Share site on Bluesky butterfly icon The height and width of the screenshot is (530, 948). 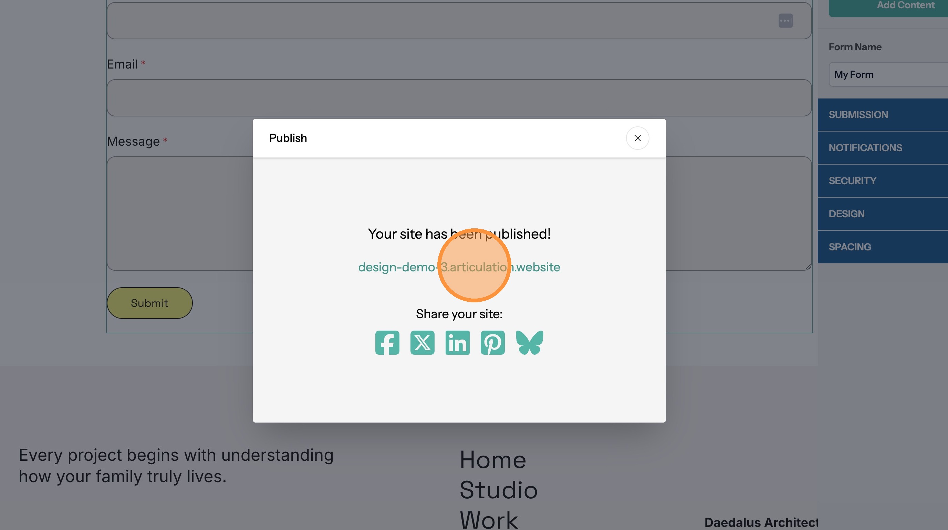coord(529,343)
